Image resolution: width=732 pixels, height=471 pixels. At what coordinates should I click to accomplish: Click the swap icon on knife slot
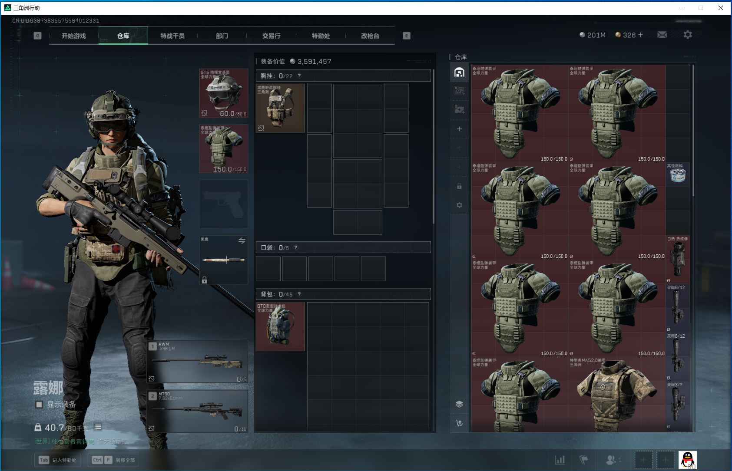(242, 240)
